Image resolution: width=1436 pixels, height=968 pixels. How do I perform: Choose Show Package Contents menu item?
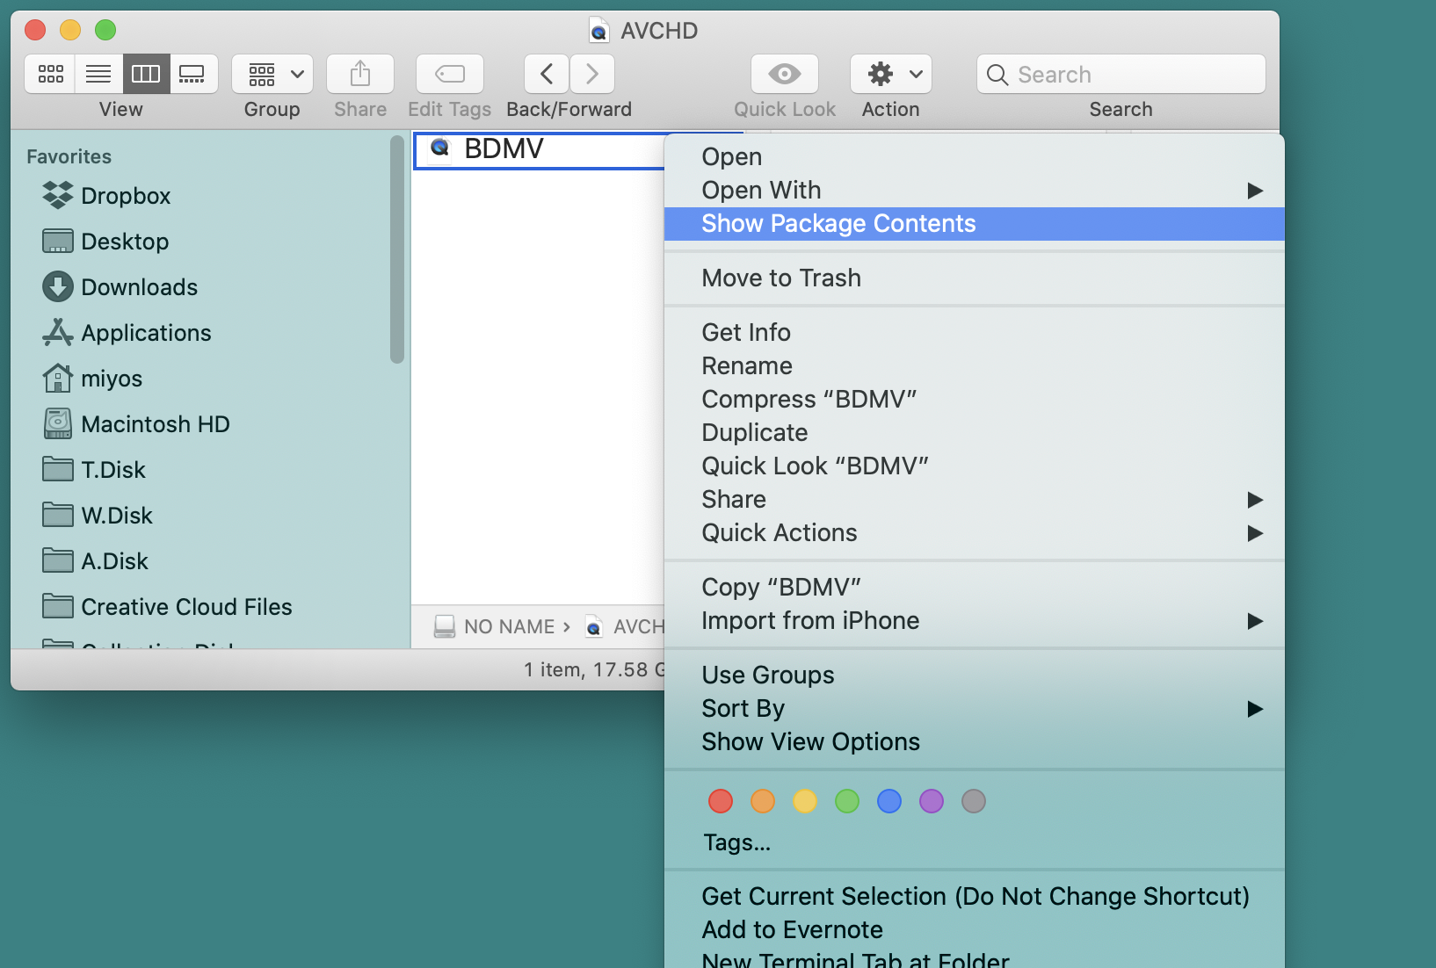pos(838,224)
